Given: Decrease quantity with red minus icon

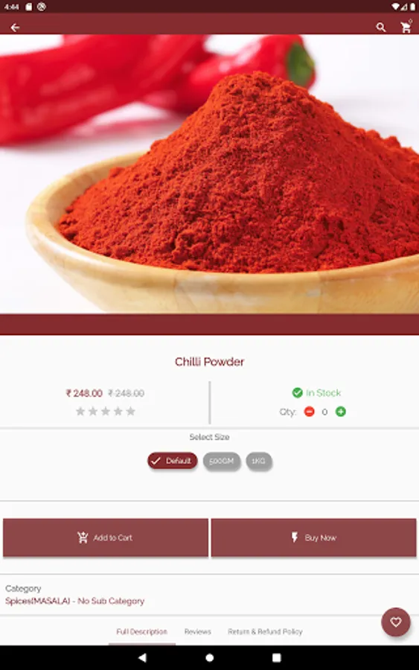Looking at the screenshot, I should click(x=310, y=412).
